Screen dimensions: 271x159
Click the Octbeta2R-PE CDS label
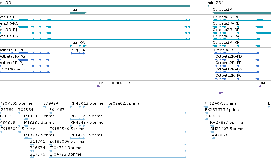click(x=228, y=63)
